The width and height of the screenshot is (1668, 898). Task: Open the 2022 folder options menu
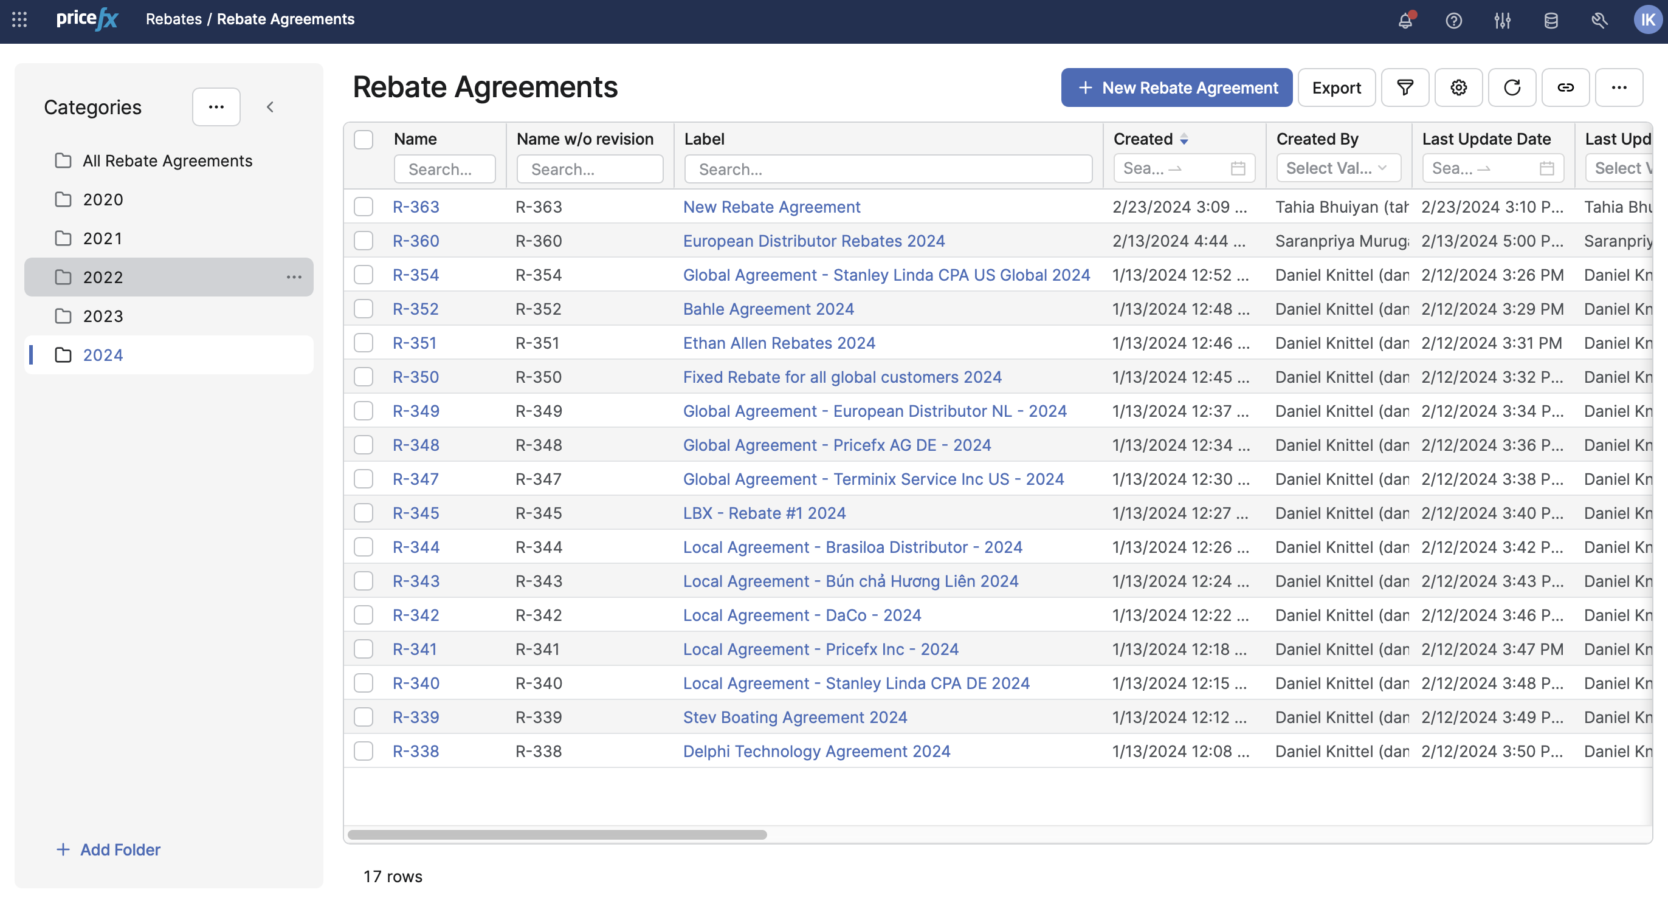294,277
